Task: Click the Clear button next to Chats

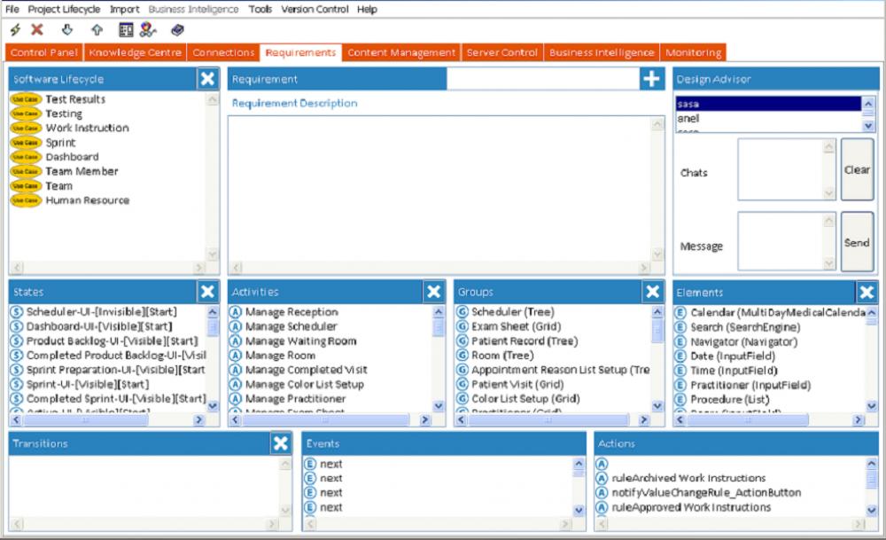Action: point(857,170)
